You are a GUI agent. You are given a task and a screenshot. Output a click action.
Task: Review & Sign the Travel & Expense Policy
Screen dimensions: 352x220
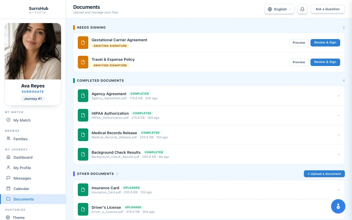(x=325, y=62)
